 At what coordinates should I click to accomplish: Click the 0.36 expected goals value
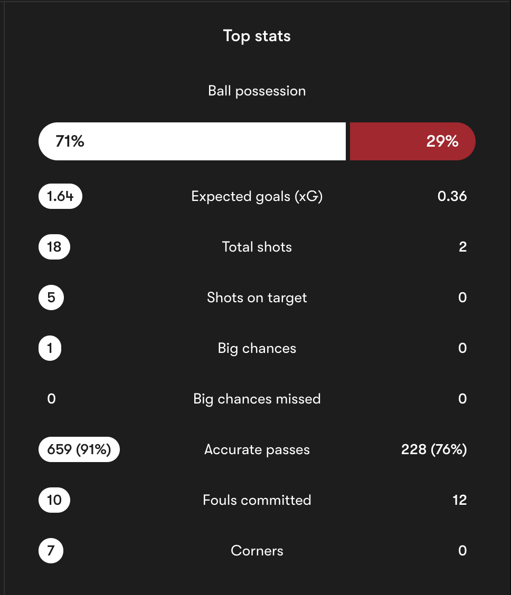point(452,196)
